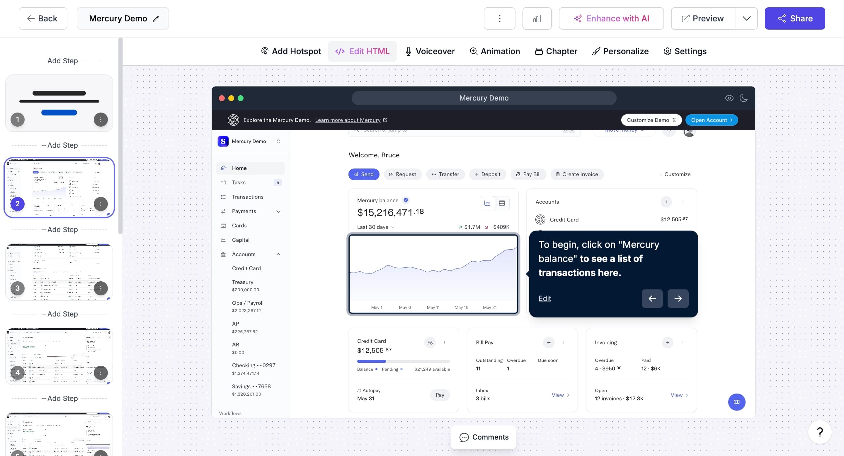Open the editor Settings tab

point(685,51)
